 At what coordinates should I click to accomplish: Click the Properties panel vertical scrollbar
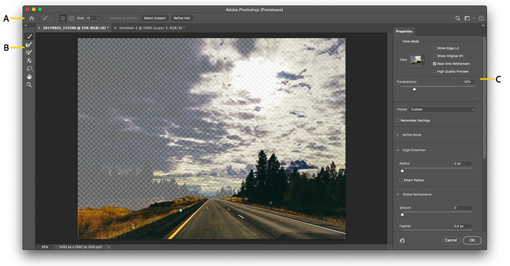coord(484,98)
